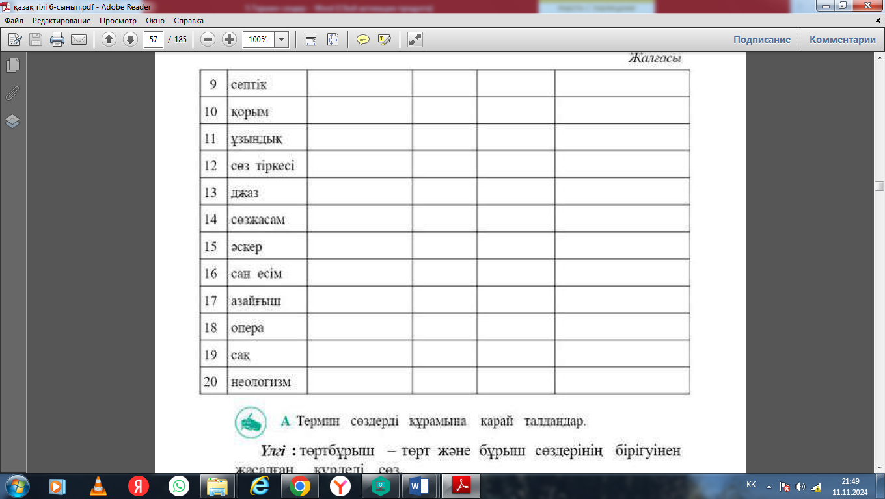This screenshot has height=499, width=885.
Task: Click the create PDF online toolbar icon
Action: [14, 40]
